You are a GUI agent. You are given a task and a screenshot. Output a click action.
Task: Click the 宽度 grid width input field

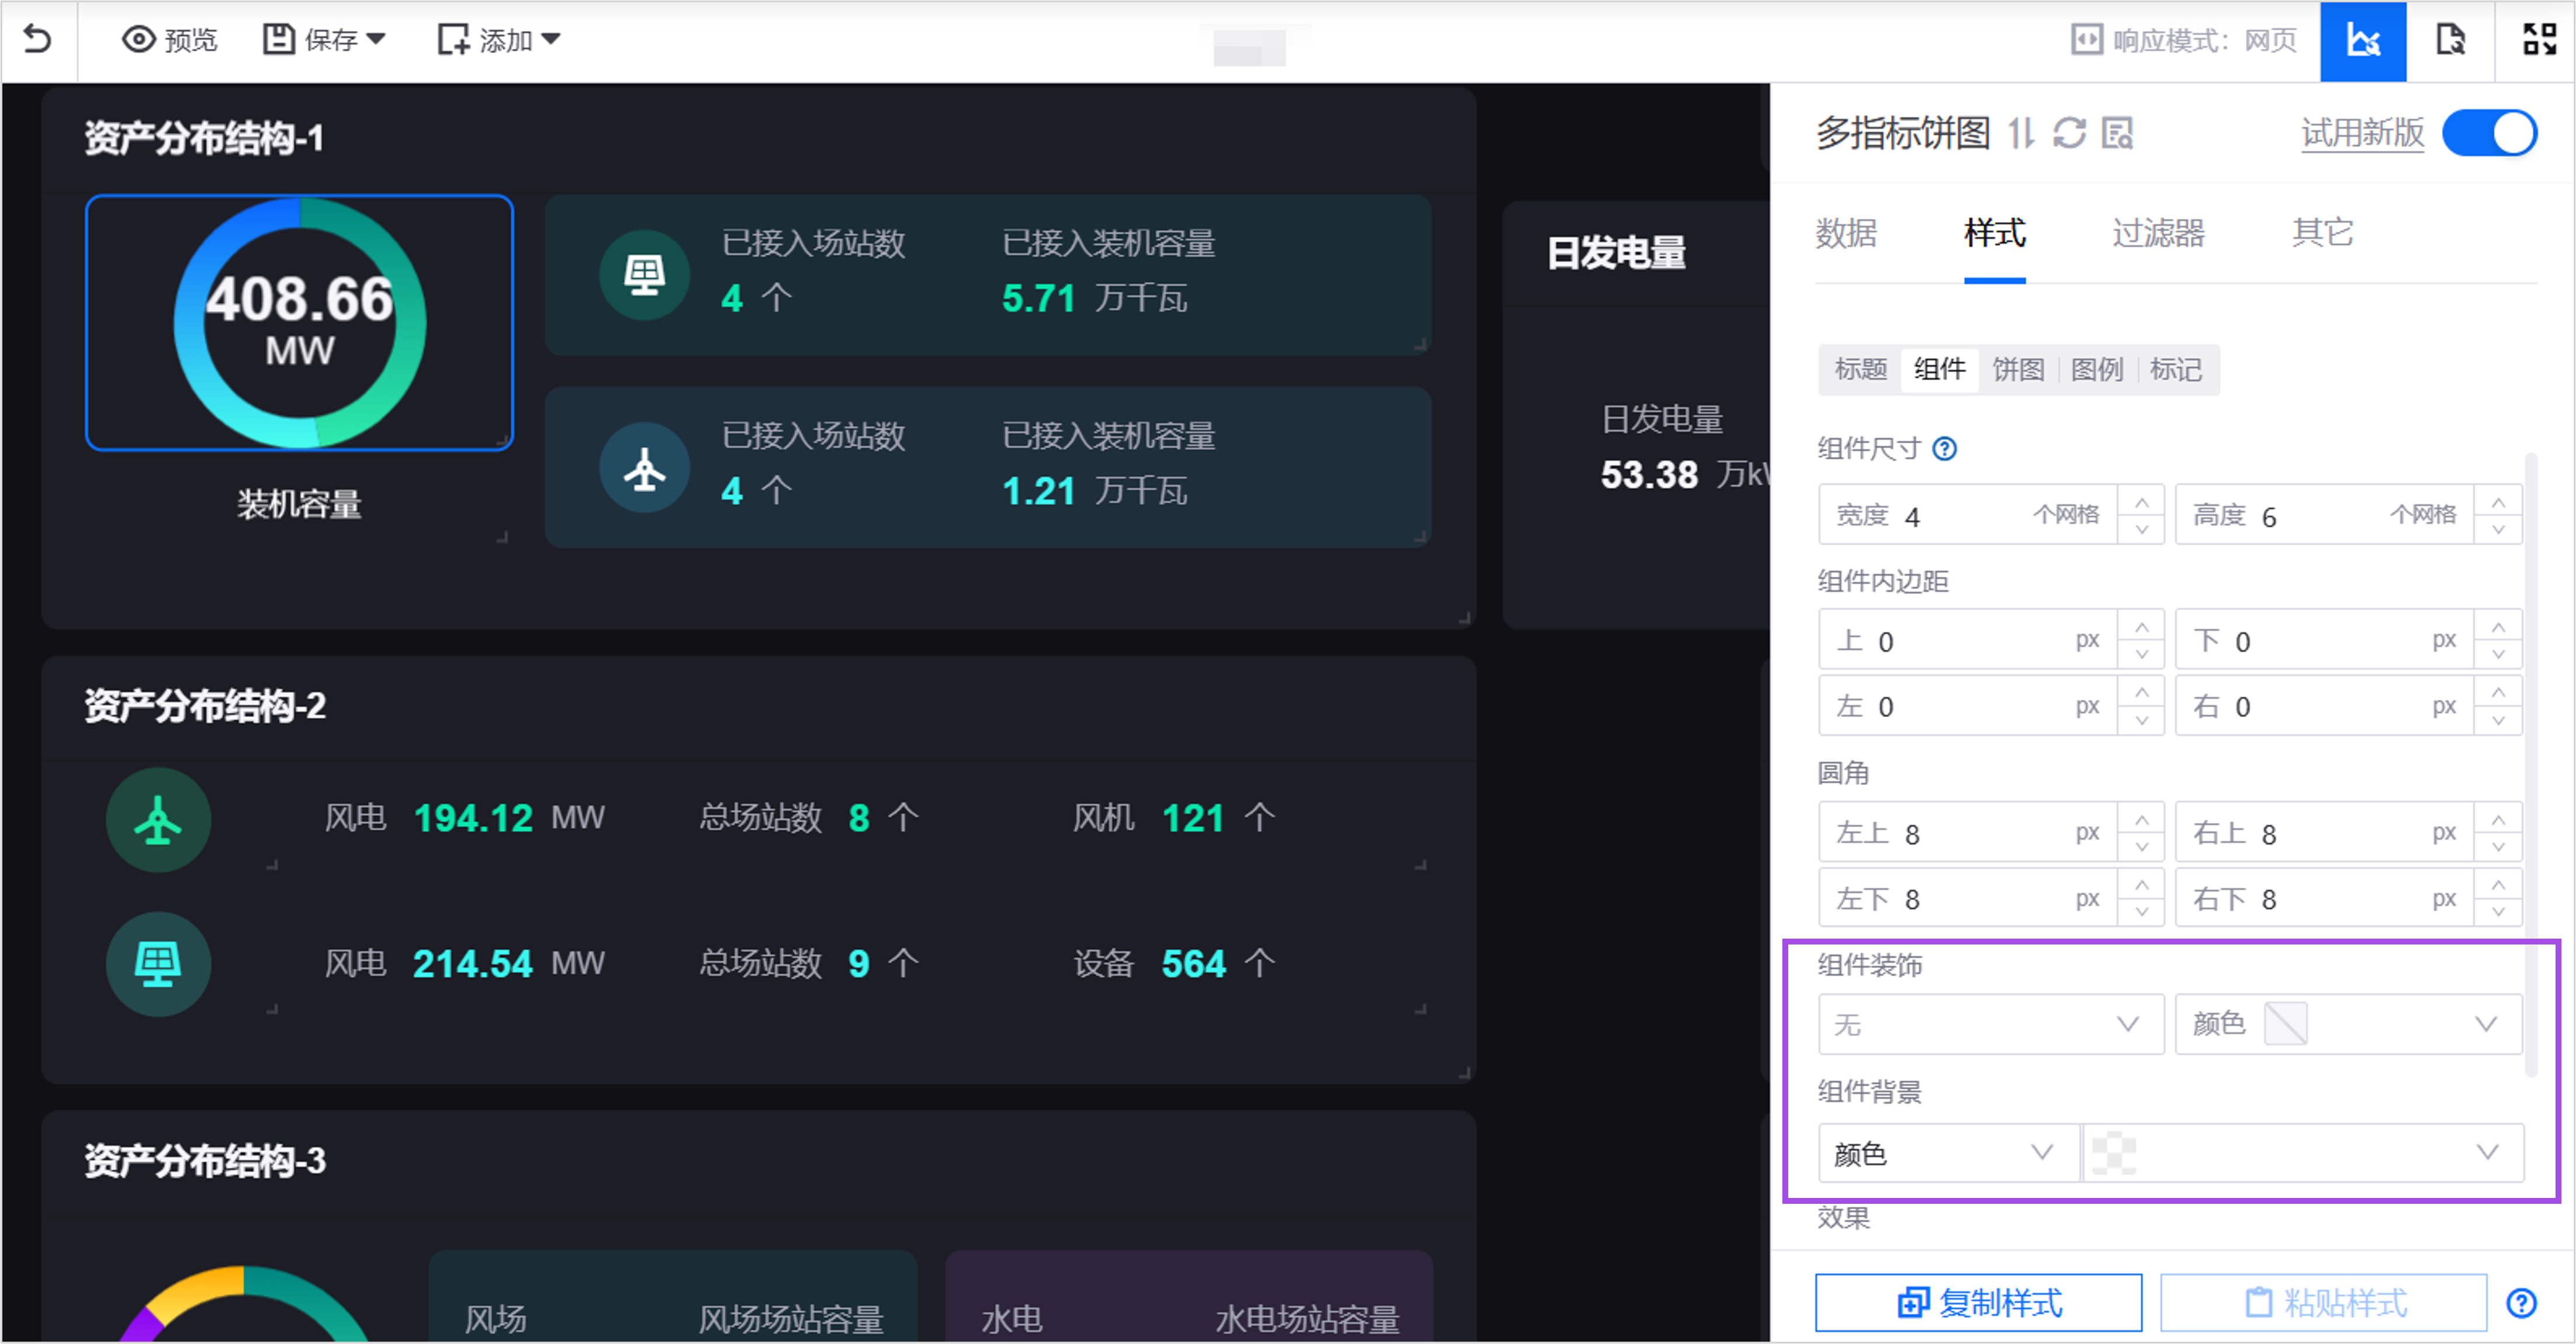click(1960, 516)
